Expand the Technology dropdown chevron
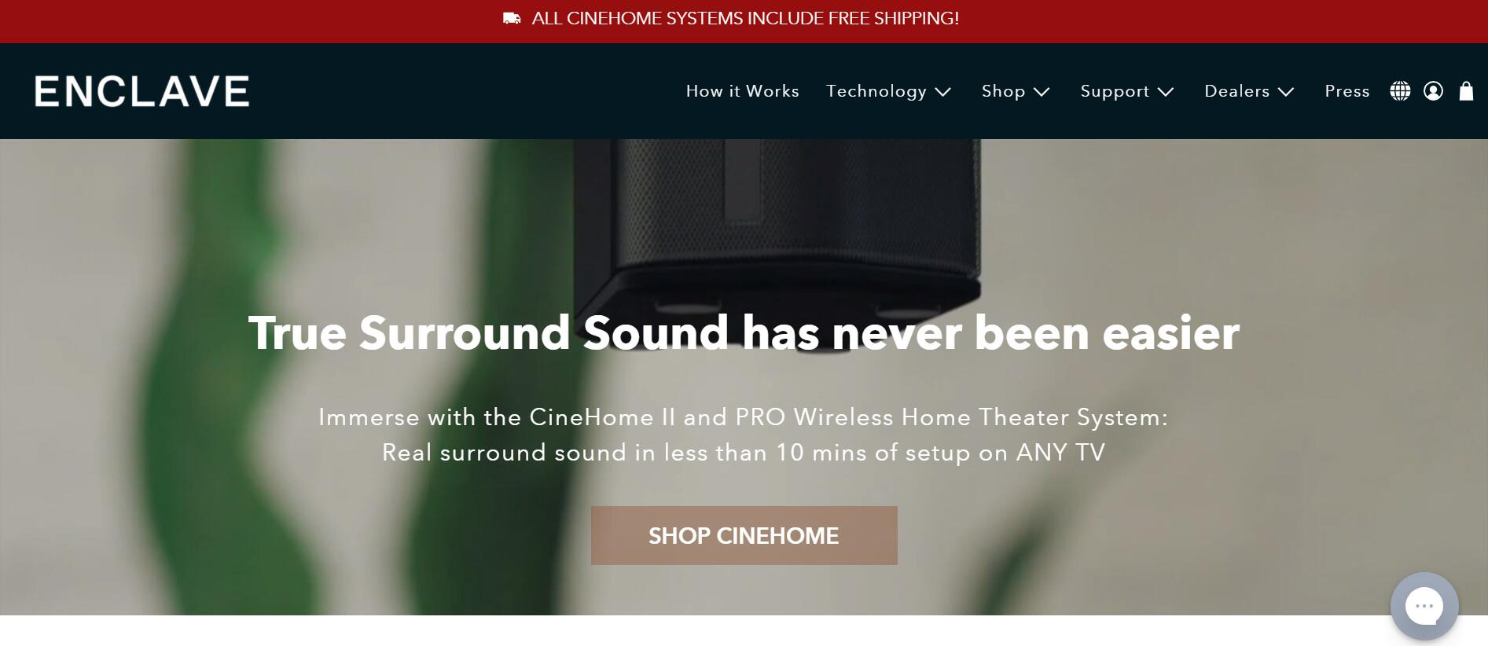The height and width of the screenshot is (646, 1488). pos(943,92)
